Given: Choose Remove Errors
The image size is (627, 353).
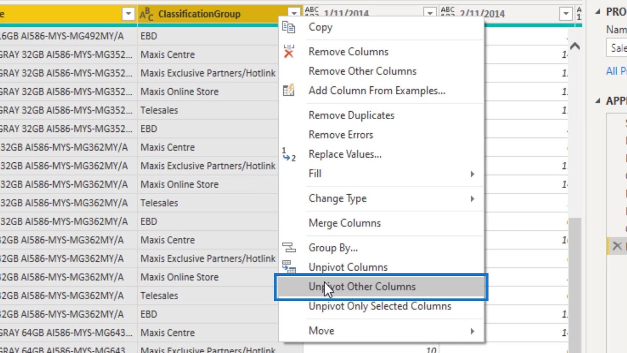Looking at the screenshot, I should pos(382,135).
